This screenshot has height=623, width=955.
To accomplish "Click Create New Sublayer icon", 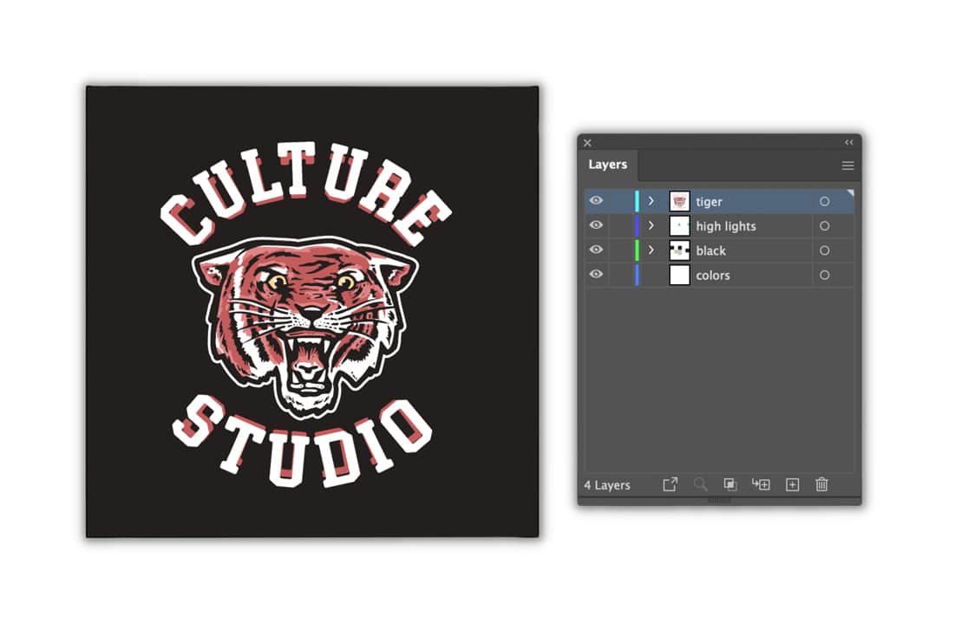I will (761, 485).
